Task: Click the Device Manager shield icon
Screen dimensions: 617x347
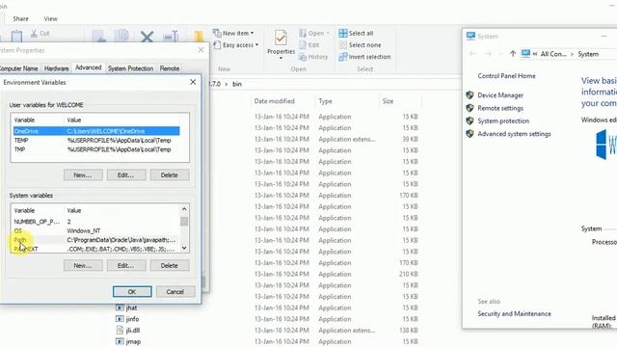Action: pyautogui.click(x=469, y=94)
